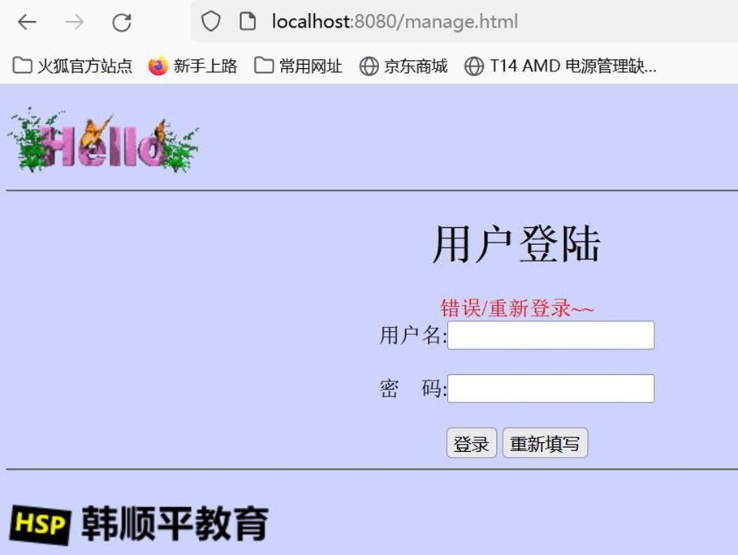The height and width of the screenshot is (555, 738).
Task: Click the browser back arrow
Action: 27,22
